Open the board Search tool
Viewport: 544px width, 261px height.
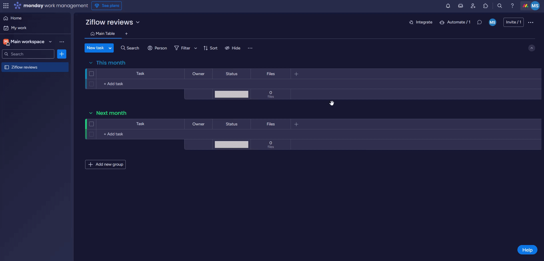[130, 48]
